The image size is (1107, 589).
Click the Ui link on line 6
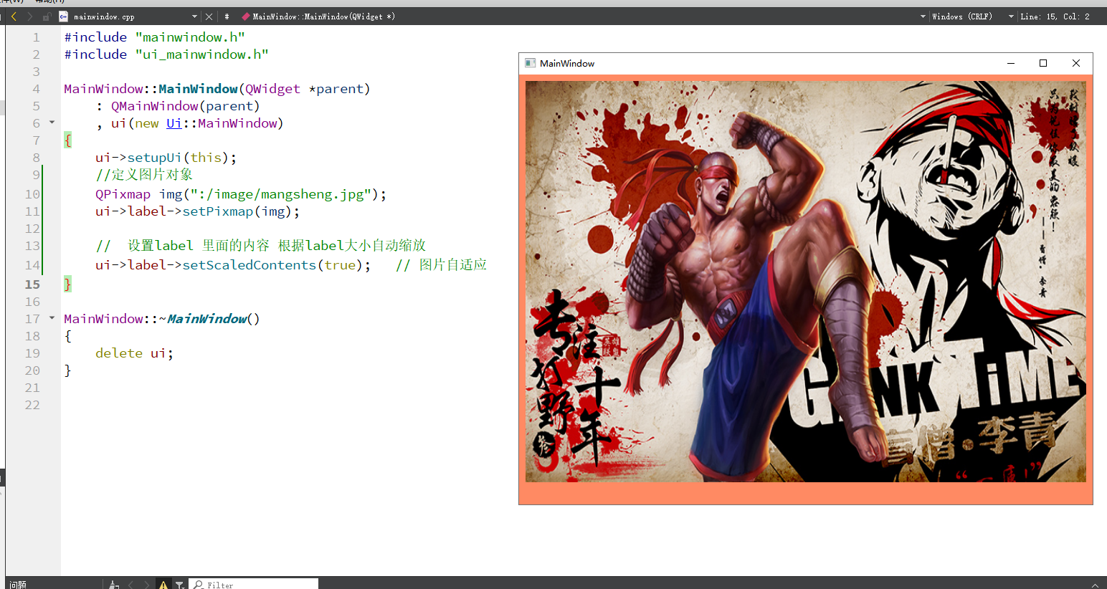174,123
